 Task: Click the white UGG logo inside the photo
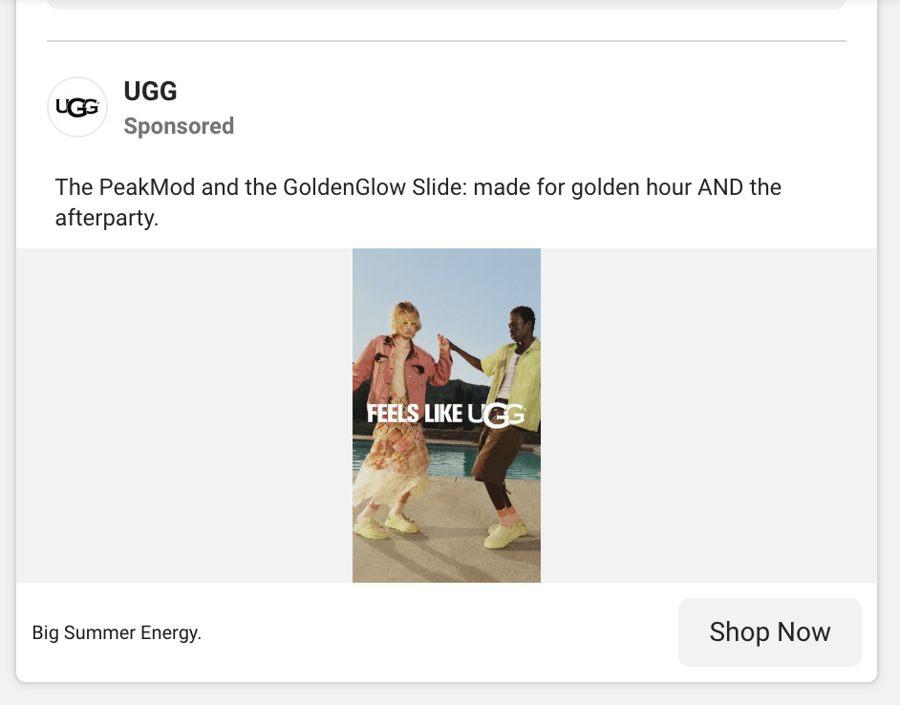click(497, 415)
